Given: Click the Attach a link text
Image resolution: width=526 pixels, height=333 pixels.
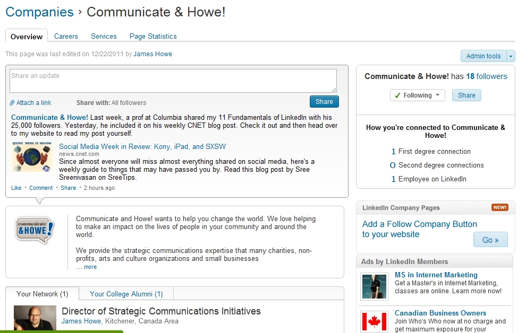Looking at the screenshot, I should point(34,103).
